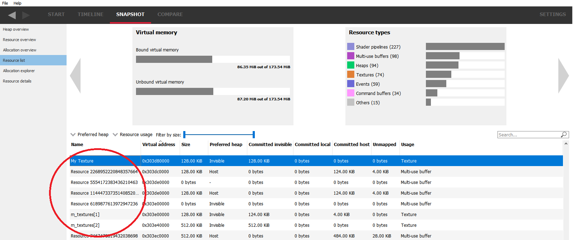Click the Shader pipelines purple swatch
This screenshot has height=240, width=573.
click(x=350, y=47)
